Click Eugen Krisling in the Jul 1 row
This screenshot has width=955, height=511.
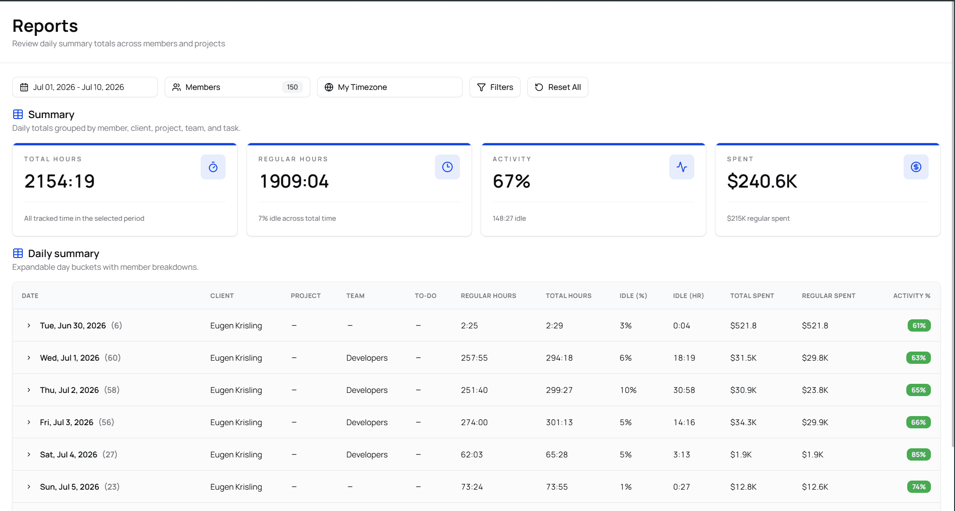pos(236,357)
